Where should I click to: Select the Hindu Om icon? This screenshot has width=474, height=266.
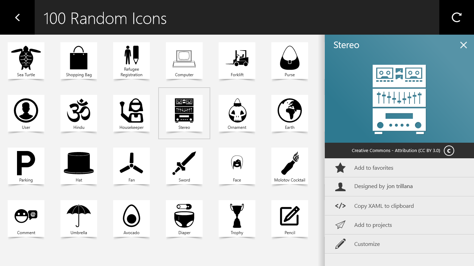(78, 112)
